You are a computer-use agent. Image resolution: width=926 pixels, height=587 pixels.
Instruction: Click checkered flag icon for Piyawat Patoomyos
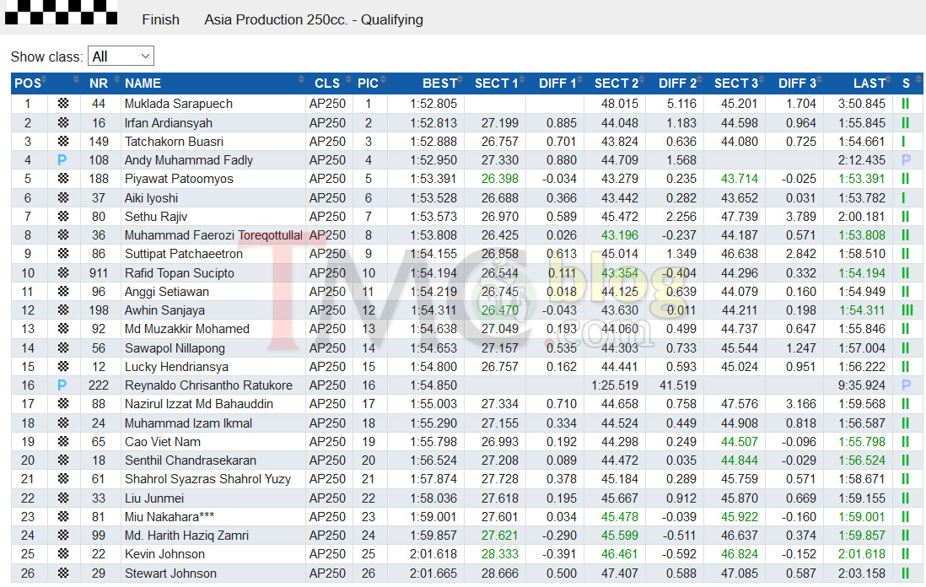click(x=63, y=178)
